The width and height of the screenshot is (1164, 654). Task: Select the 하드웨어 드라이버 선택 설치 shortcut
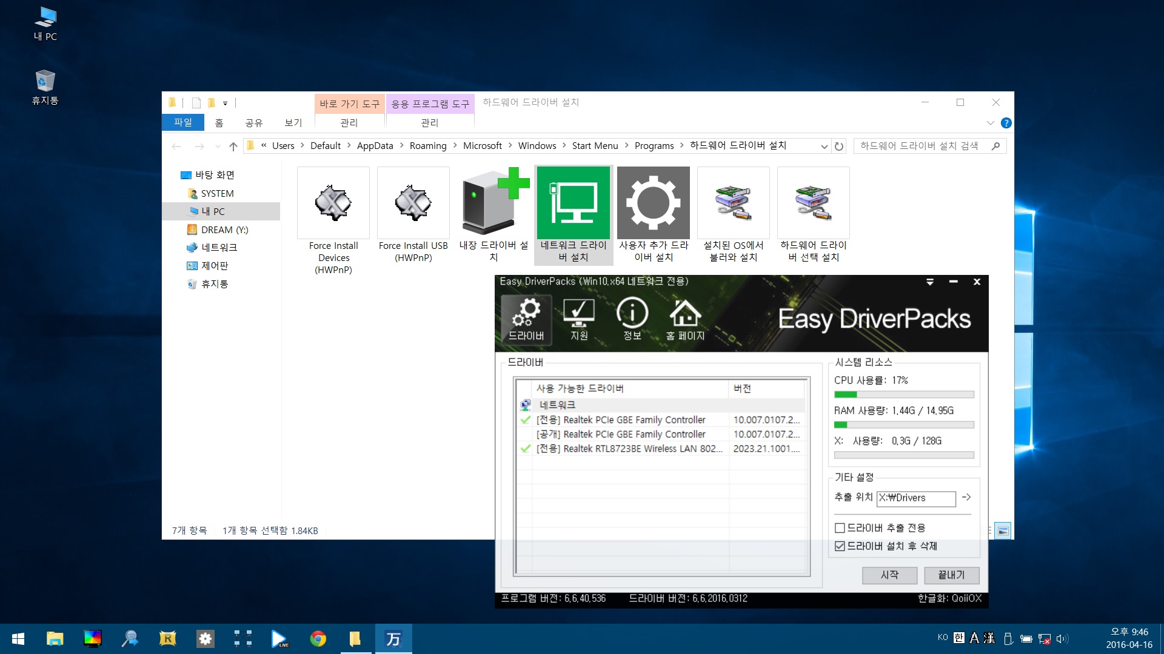pos(814,215)
